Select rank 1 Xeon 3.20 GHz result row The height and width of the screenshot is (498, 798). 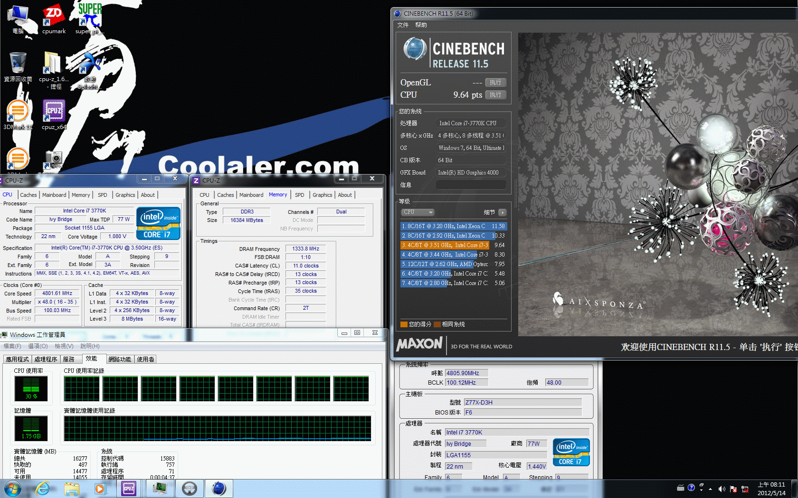[454, 226]
